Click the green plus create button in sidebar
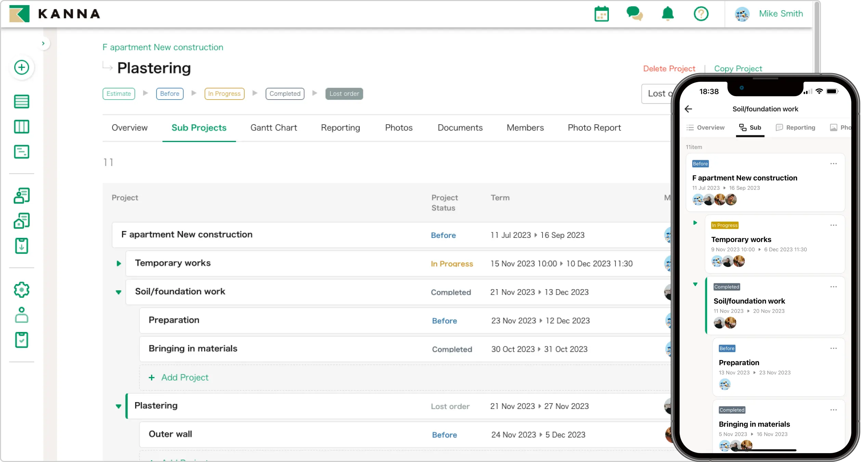 coord(22,67)
